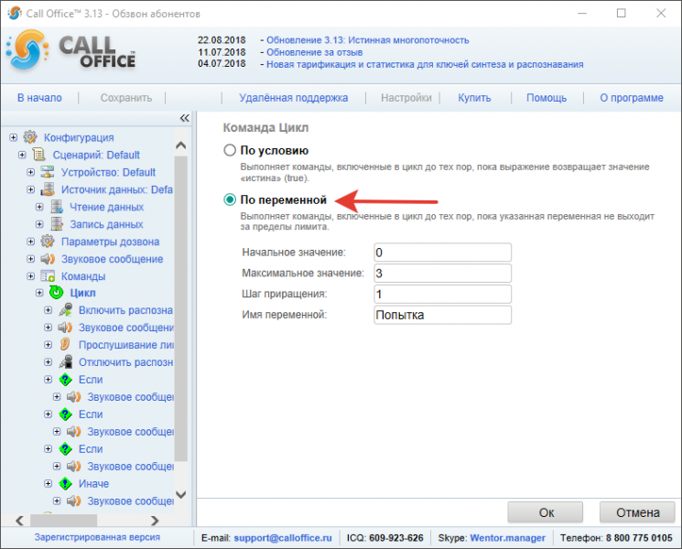The width and height of the screenshot is (682, 549).
Task: Expand the Команды node
Action: (31, 276)
